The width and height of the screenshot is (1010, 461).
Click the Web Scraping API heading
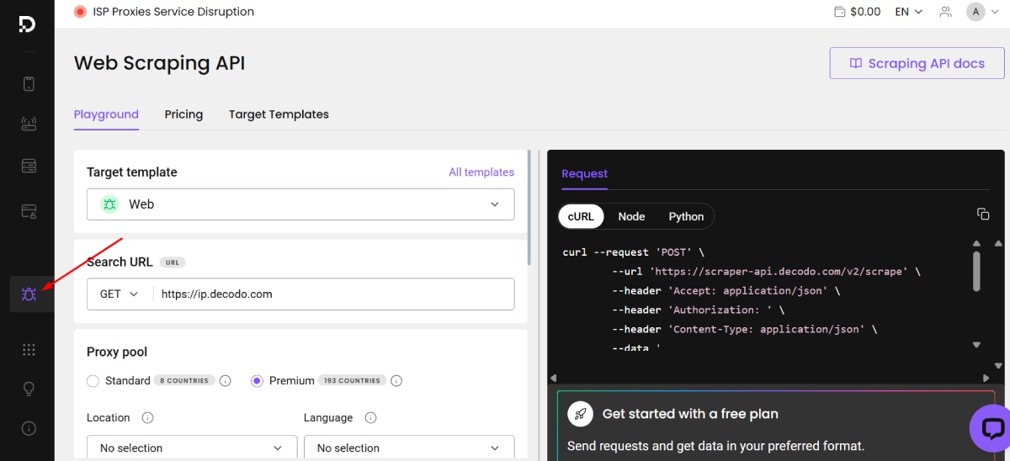[x=160, y=63]
